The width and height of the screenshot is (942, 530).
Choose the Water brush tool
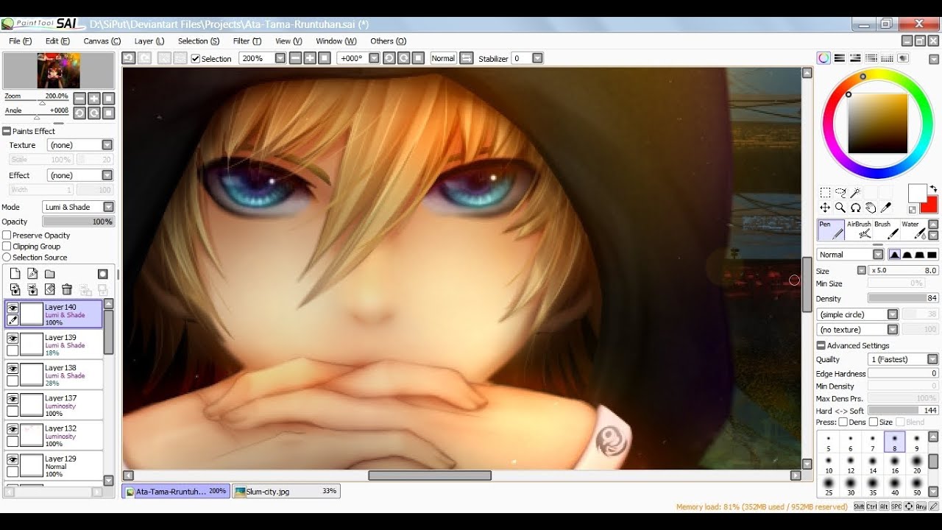click(915, 230)
